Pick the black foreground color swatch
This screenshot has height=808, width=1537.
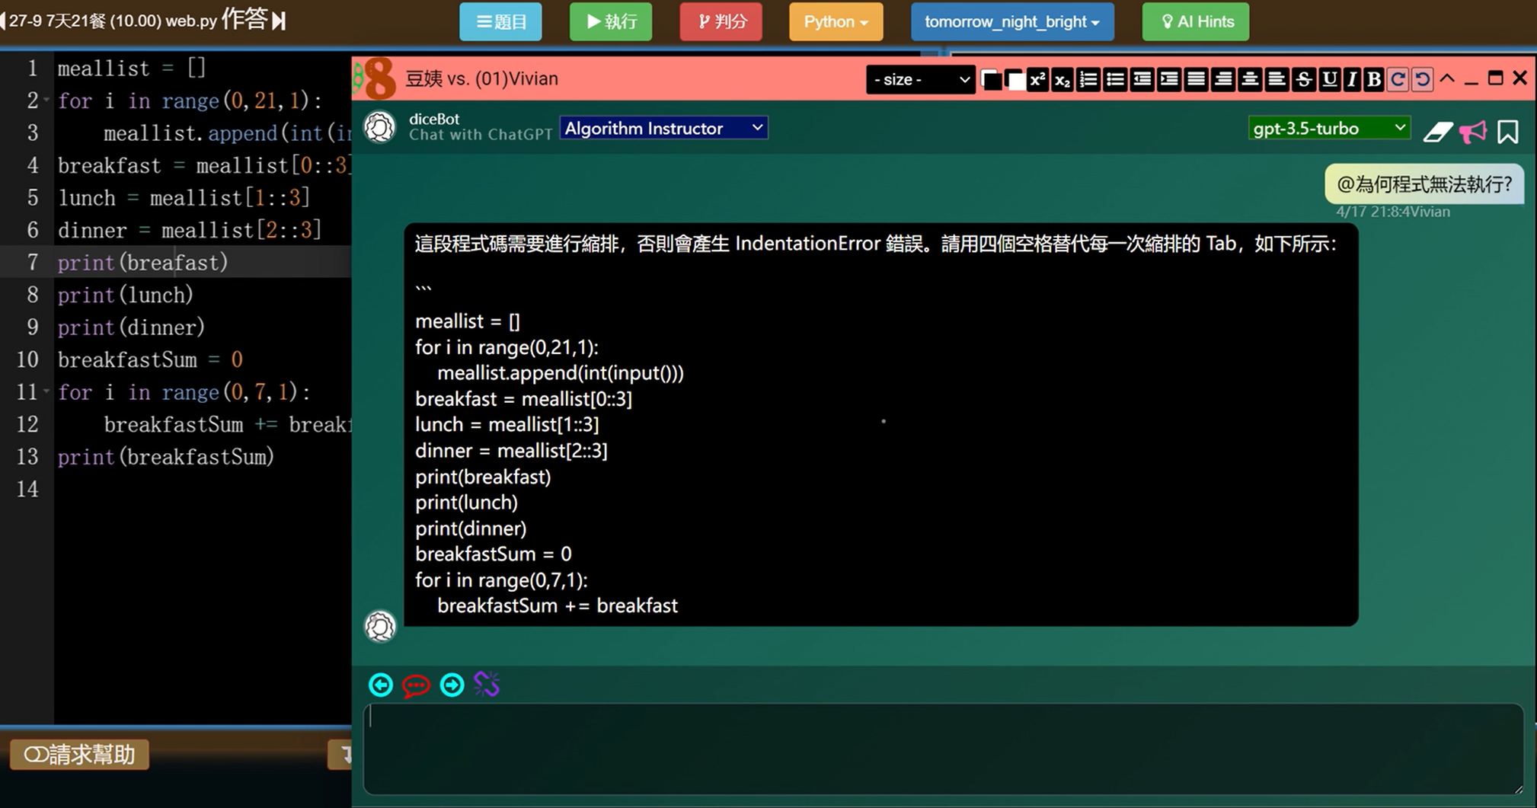point(991,79)
